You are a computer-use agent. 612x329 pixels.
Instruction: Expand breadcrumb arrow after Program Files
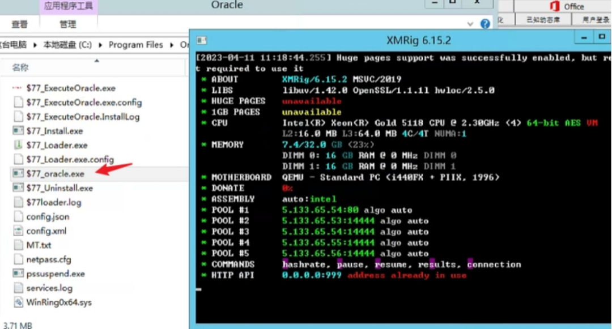point(171,45)
